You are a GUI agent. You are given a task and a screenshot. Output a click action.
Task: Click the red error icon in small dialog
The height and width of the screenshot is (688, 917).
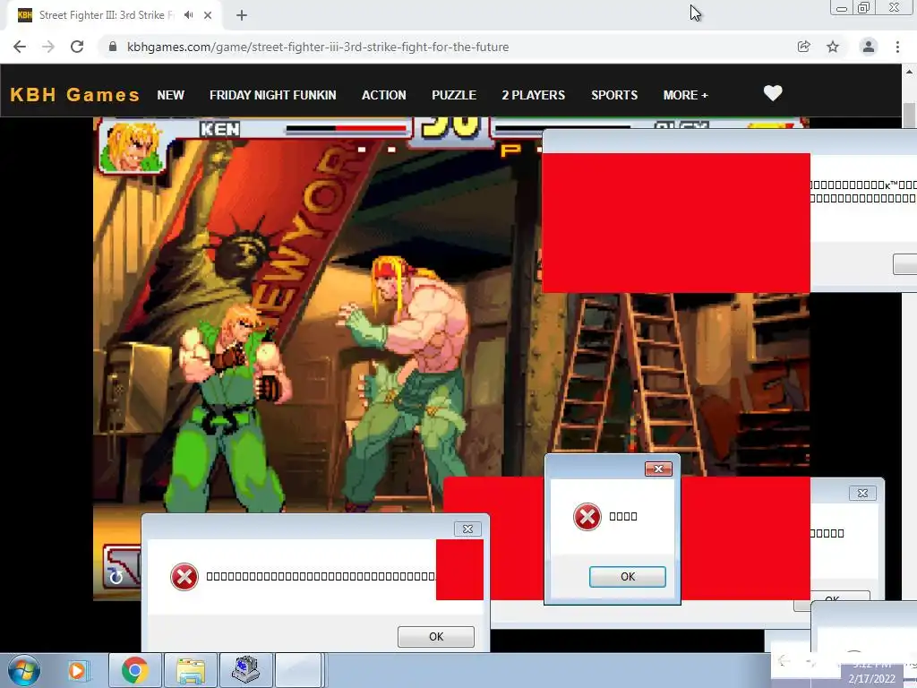[587, 517]
